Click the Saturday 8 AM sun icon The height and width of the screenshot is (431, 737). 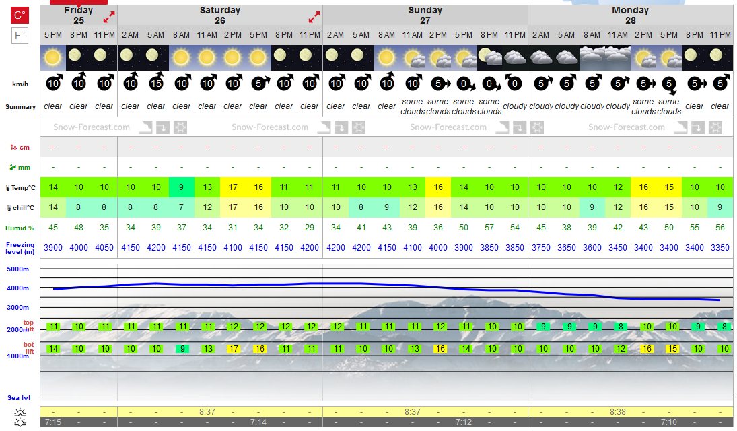click(181, 57)
